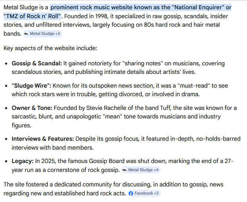Click the Facebook logo icon in the source chip

point(131,193)
